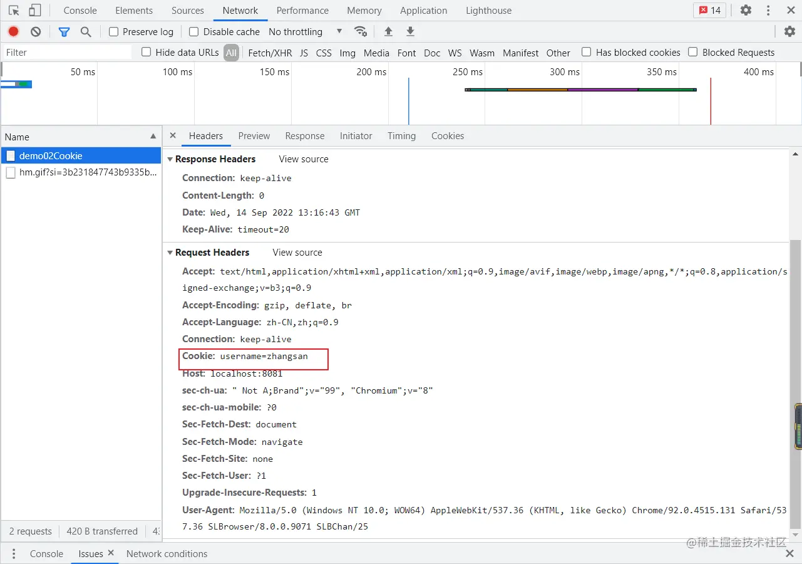Enable Disable cache checkbox
This screenshot has height=564, width=802.
coord(193,31)
